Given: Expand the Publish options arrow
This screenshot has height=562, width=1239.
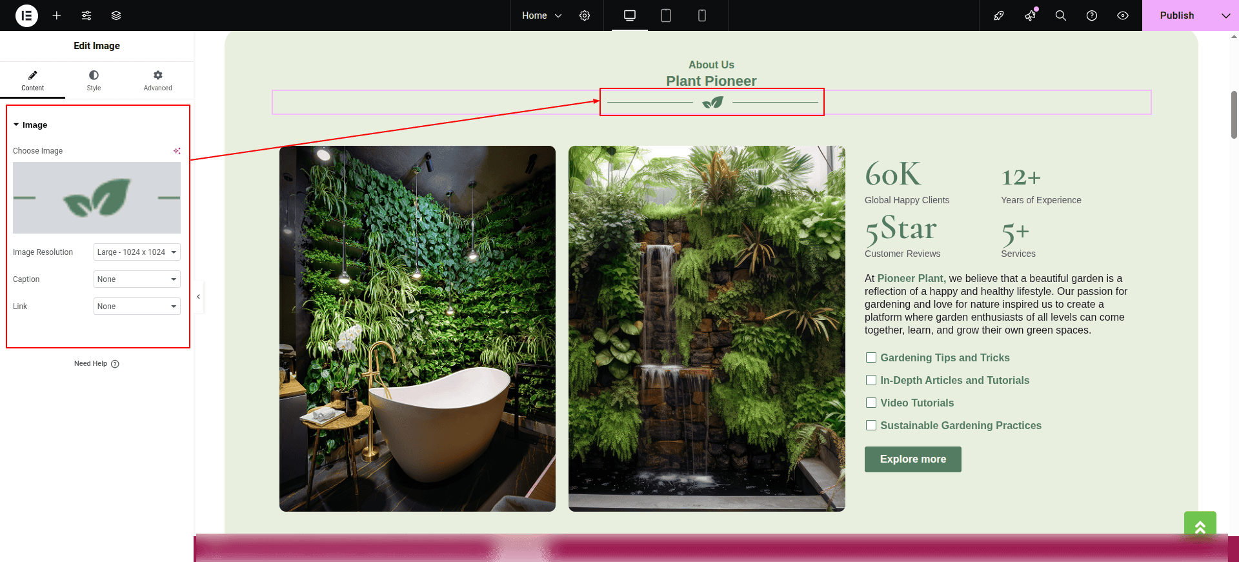Looking at the screenshot, I should pyautogui.click(x=1225, y=15).
